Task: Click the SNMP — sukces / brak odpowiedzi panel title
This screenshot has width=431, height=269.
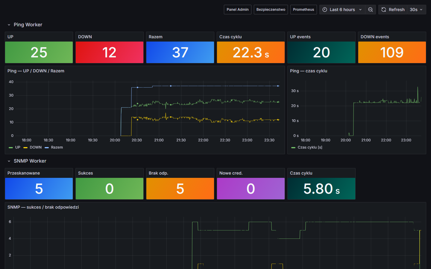Action: pyautogui.click(x=43, y=207)
